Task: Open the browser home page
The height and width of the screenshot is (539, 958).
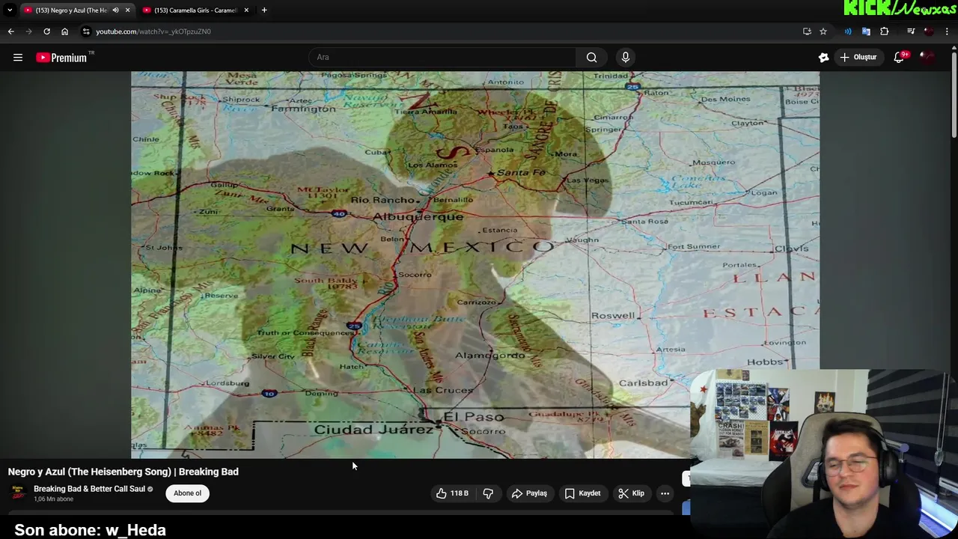Action: pyautogui.click(x=64, y=31)
